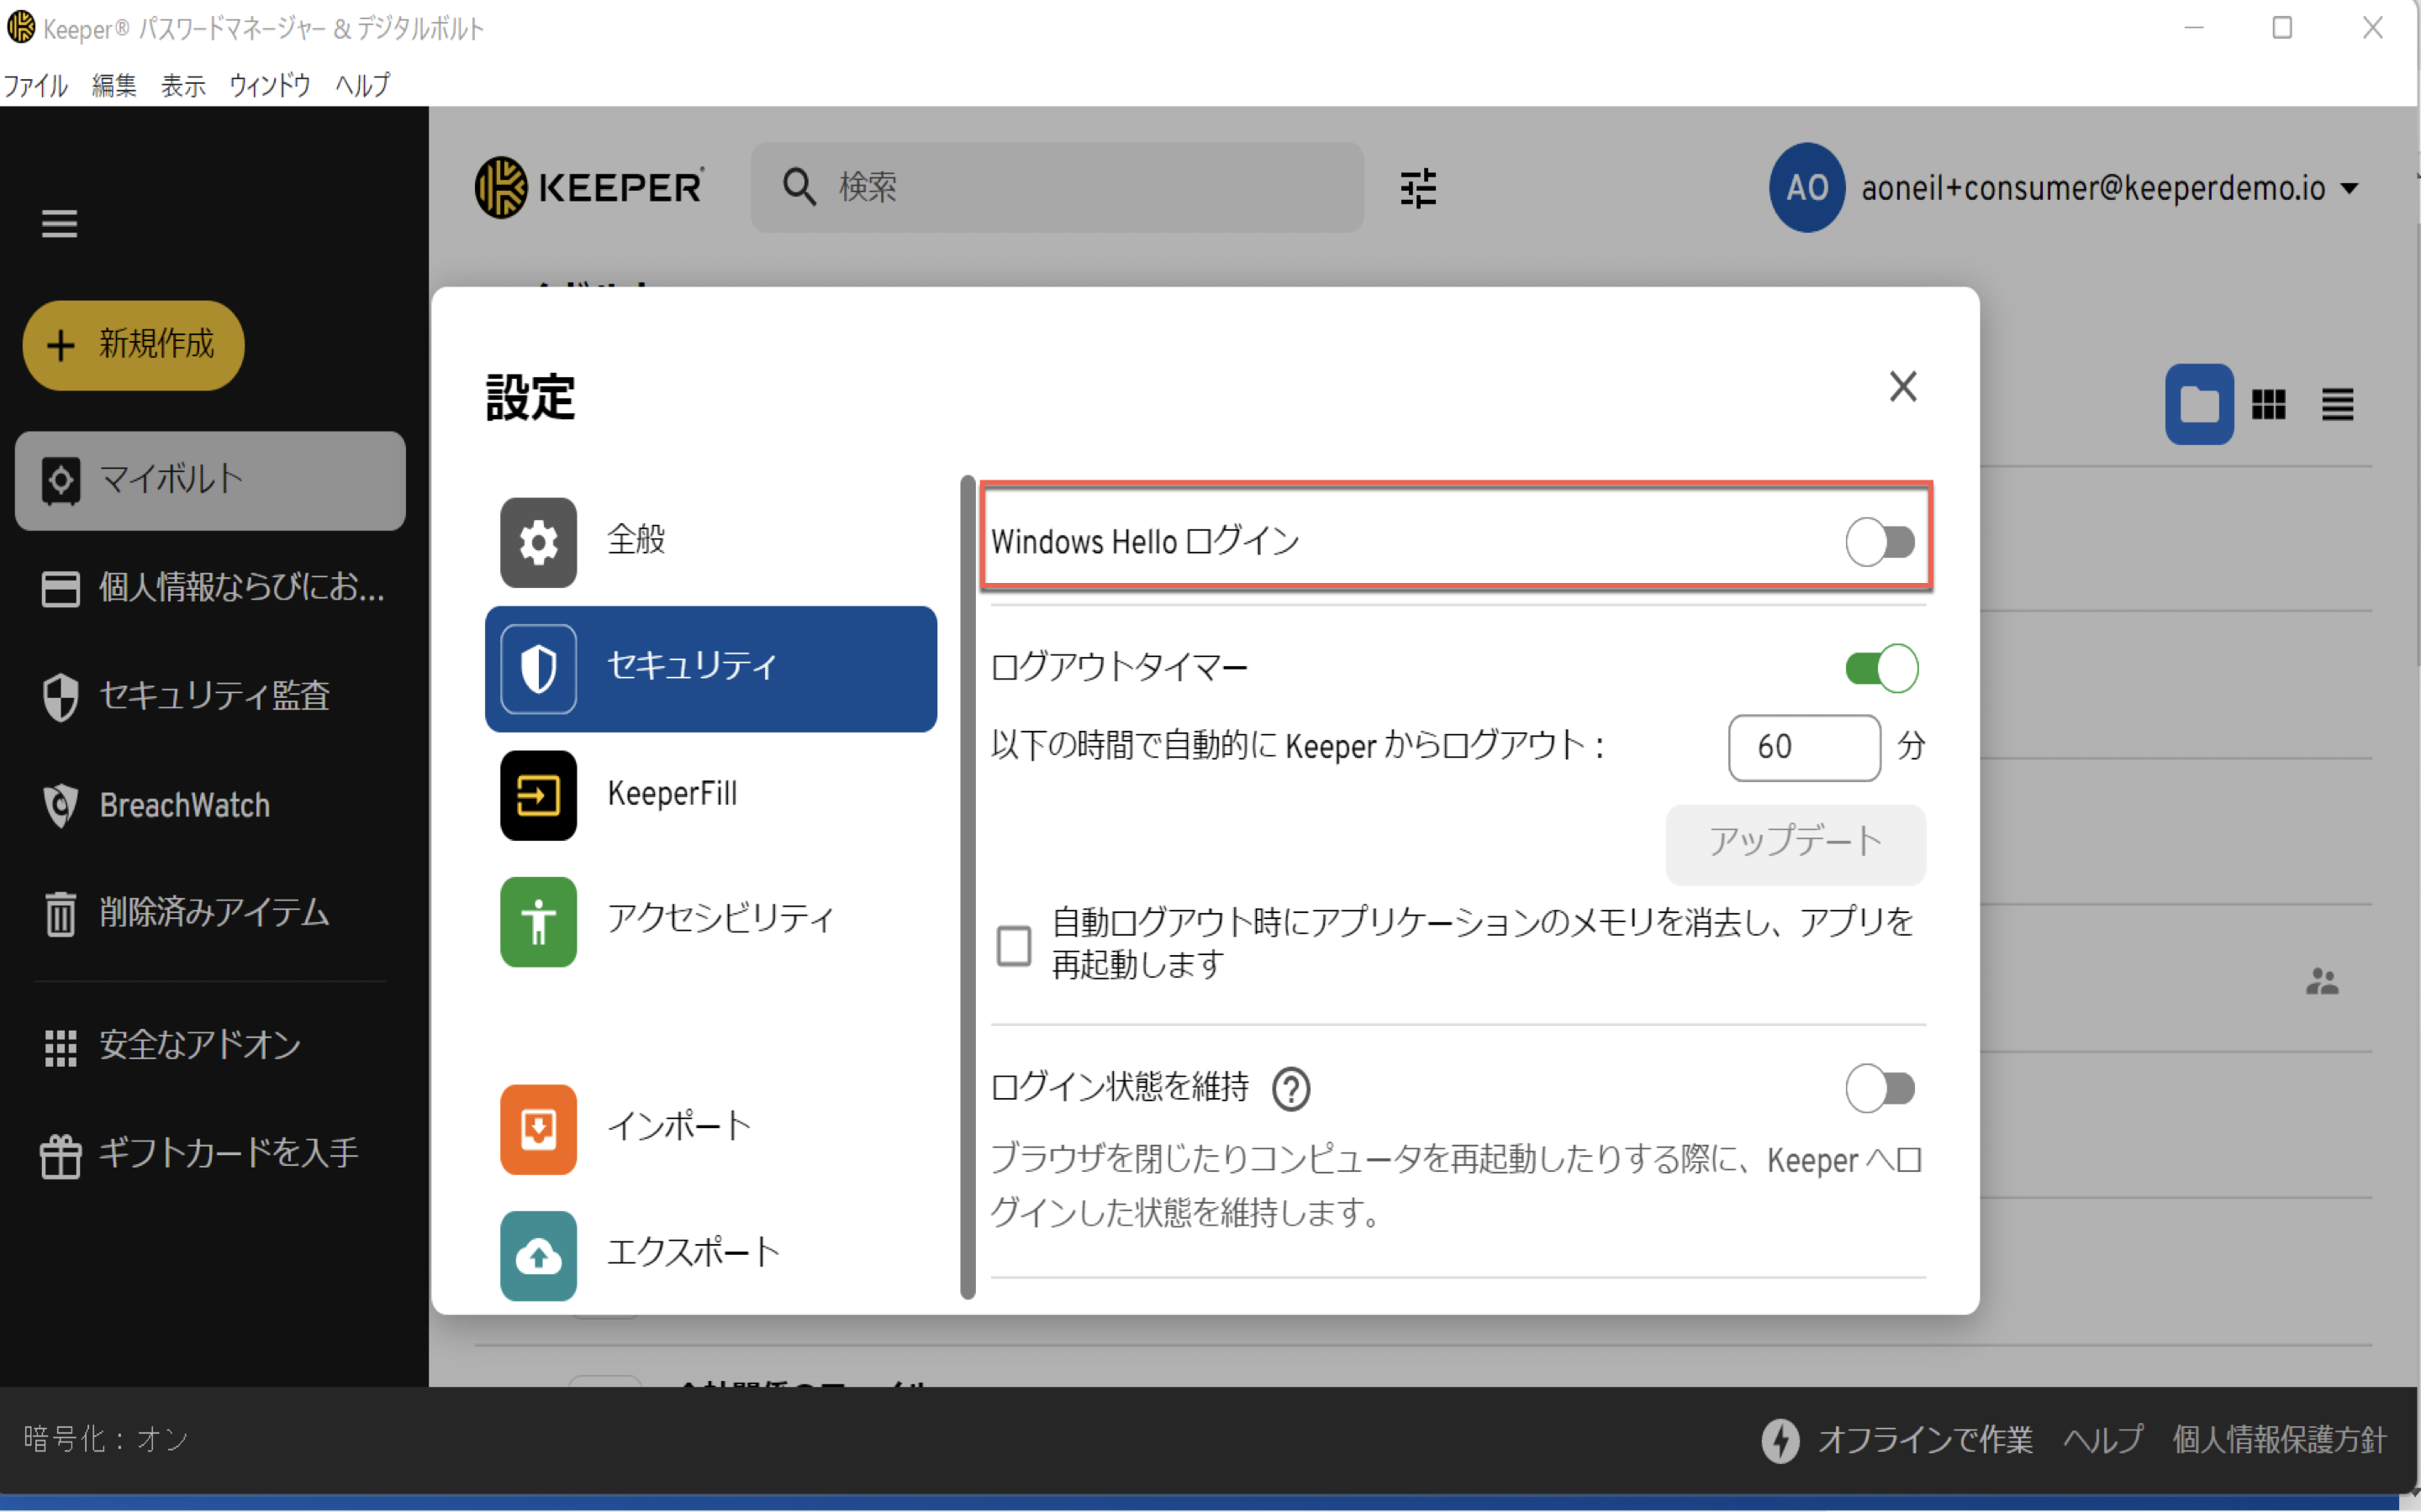
Task: Click the 新規作成 button
Action: pos(133,345)
